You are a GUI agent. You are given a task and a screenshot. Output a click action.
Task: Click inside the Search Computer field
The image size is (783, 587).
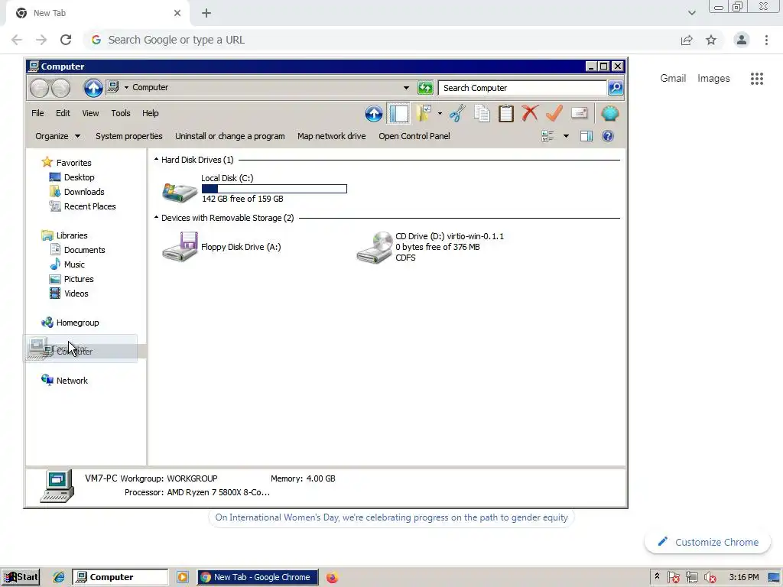522,88
